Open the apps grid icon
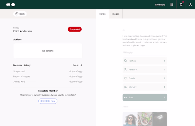This screenshot has width=195, height=126. pyautogui.click(x=172, y=5)
